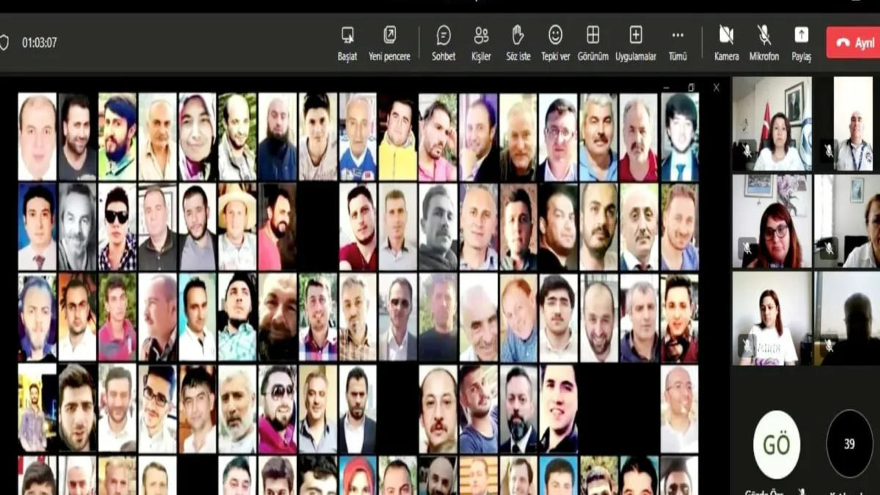Restore the shared content window
880x495 pixels.
pyautogui.click(x=691, y=87)
